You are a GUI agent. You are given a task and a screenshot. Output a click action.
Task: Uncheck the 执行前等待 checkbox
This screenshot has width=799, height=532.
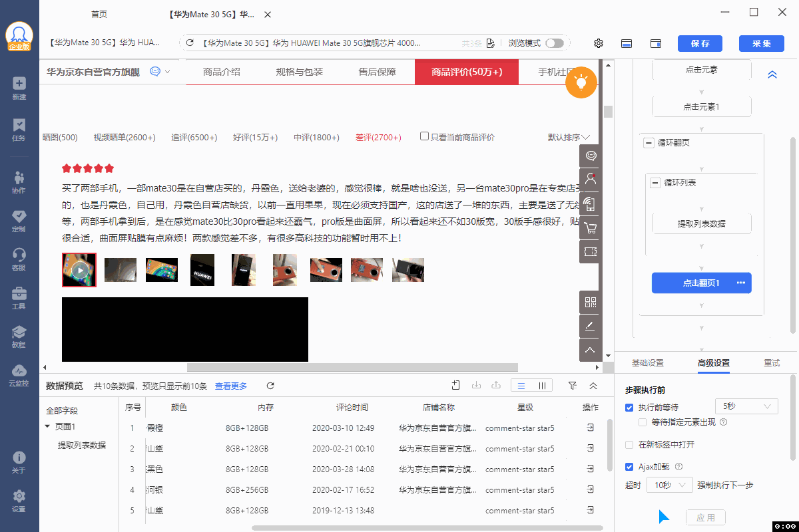pos(629,407)
